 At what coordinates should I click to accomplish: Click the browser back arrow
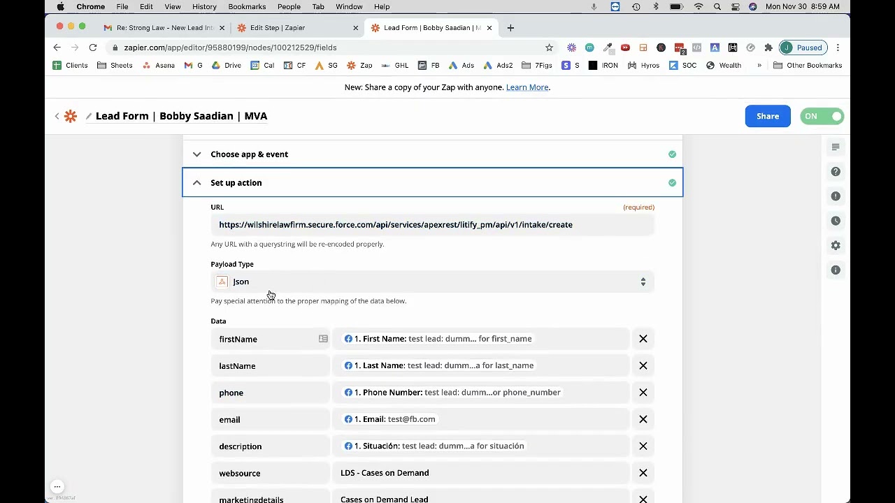(x=57, y=48)
